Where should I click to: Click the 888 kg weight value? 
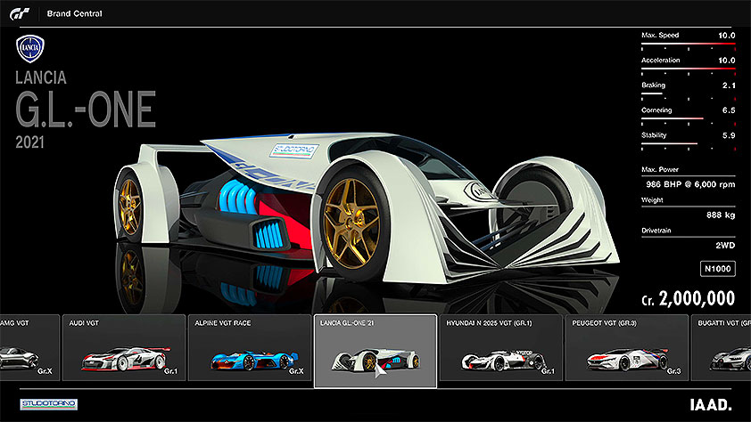pyautogui.click(x=721, y=215)
